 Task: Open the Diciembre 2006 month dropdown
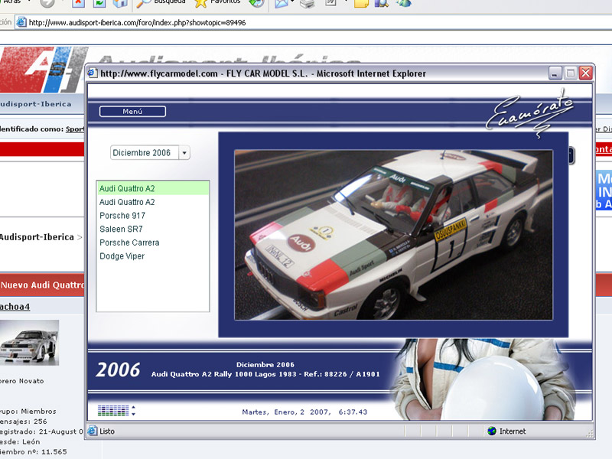click(x=150, y=152)
